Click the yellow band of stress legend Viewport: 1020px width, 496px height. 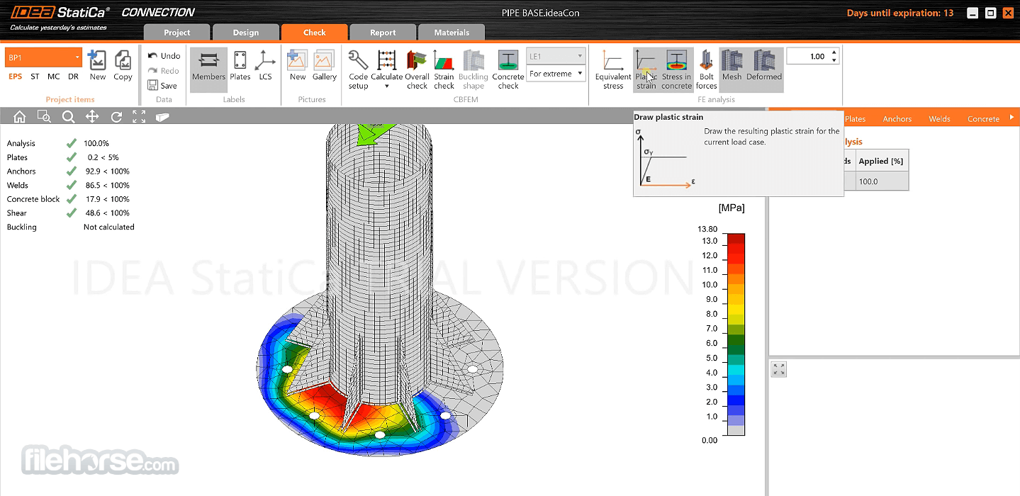(x=736, y=309)
